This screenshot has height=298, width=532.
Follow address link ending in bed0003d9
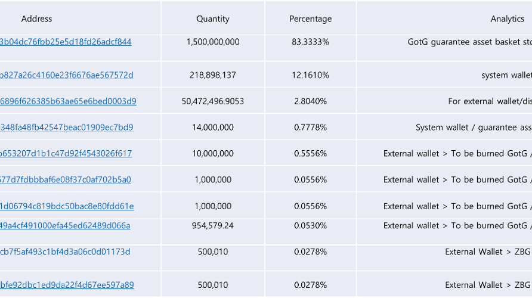pos(68,101)
